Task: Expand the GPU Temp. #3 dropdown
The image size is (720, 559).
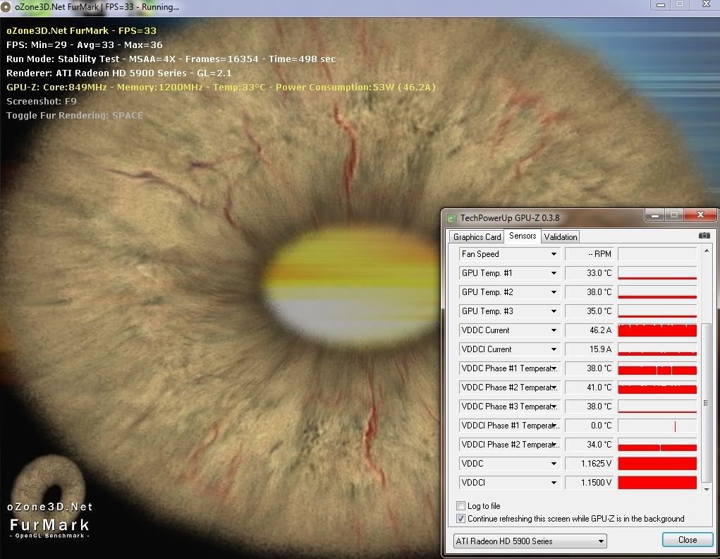Action: point(554,311)
